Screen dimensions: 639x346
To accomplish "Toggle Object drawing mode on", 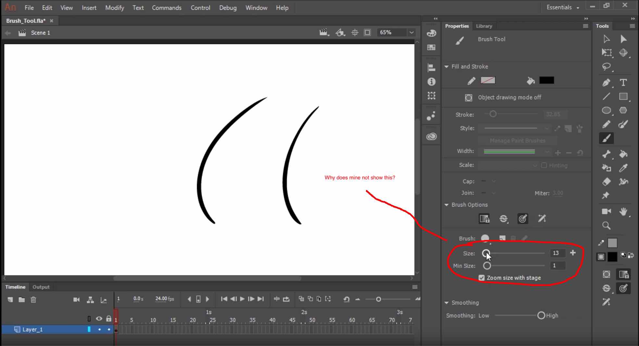I will (x=469, y=97).
